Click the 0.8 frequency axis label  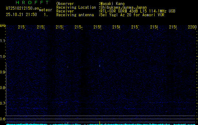click(x=3, y=87)
